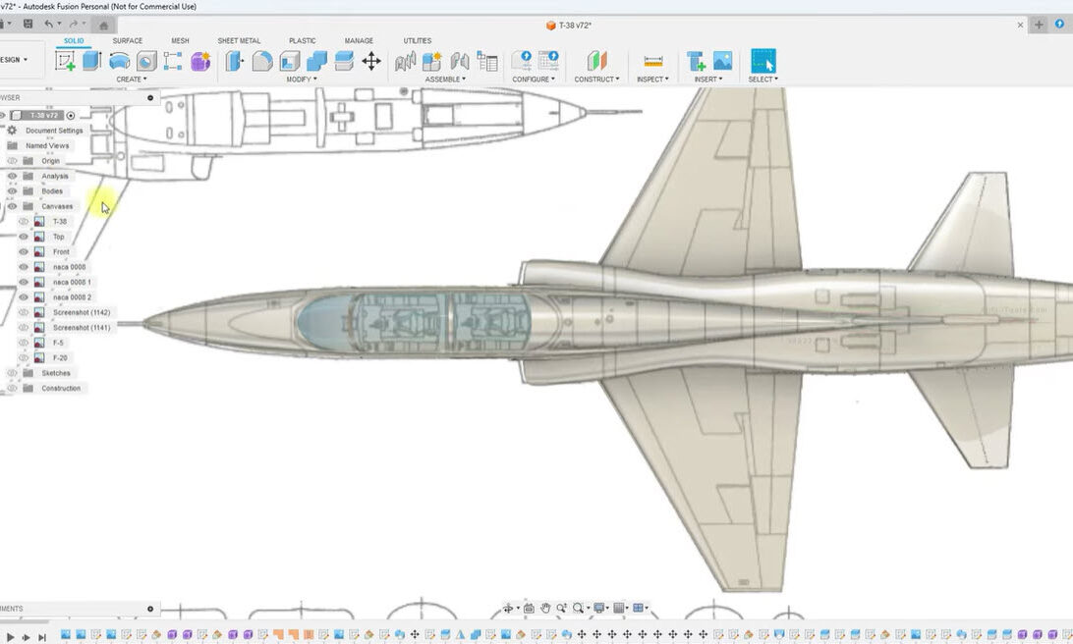Skip to end of timeline
Viewport: 1073px width, 644px height.
point(41,637)
